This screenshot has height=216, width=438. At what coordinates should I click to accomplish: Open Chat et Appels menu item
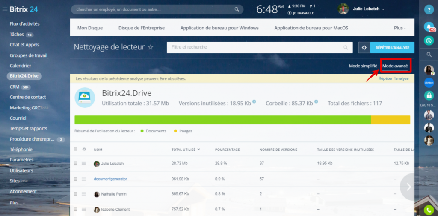(x=24, y=45)
